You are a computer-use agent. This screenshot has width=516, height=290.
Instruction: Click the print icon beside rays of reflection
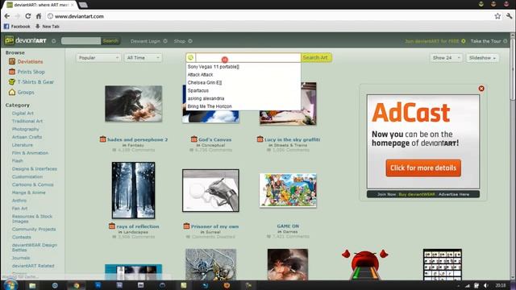click(x=112, y=226)
